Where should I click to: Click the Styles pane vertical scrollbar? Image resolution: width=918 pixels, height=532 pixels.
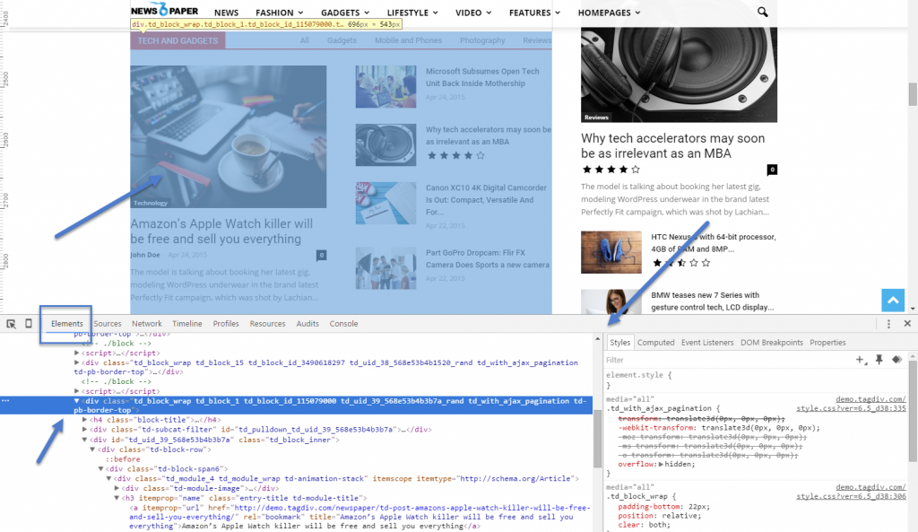click(912, 410)
